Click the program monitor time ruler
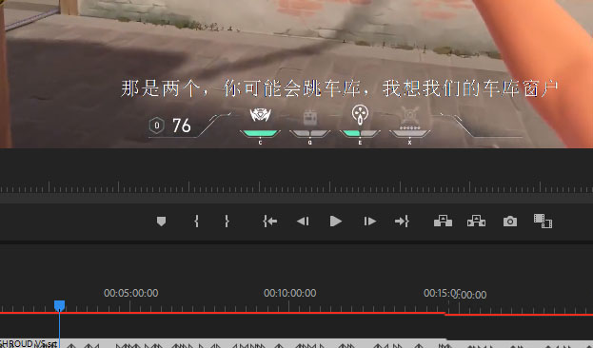593x348 pixels. (x=297, y=187)
